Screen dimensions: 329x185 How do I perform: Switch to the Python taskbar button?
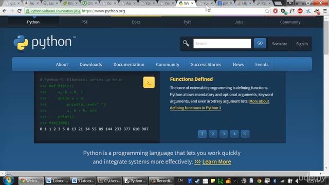[135, 180]
